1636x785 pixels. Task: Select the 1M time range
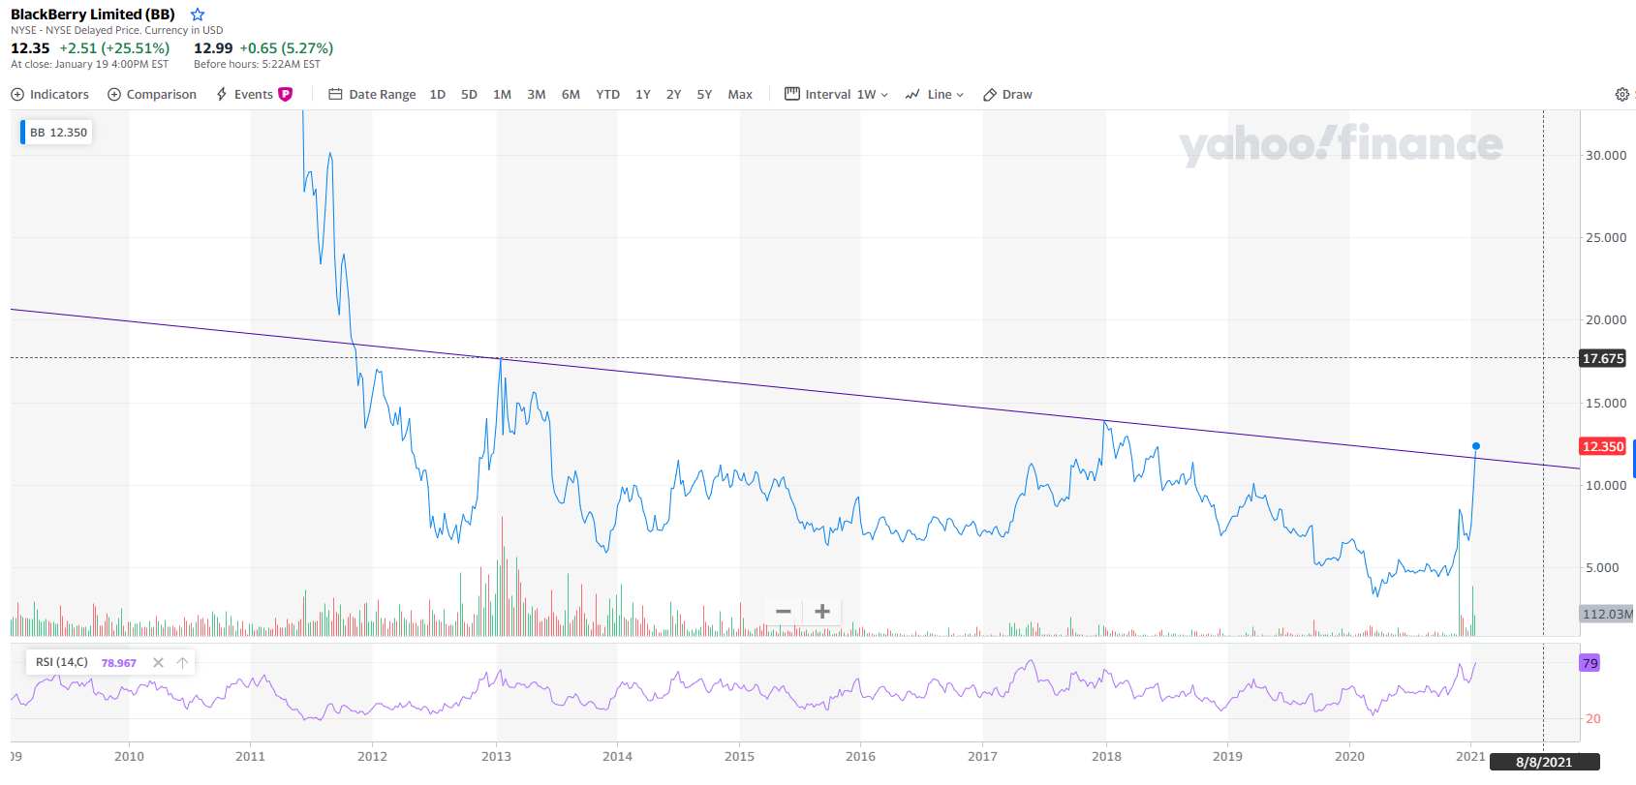502,94
